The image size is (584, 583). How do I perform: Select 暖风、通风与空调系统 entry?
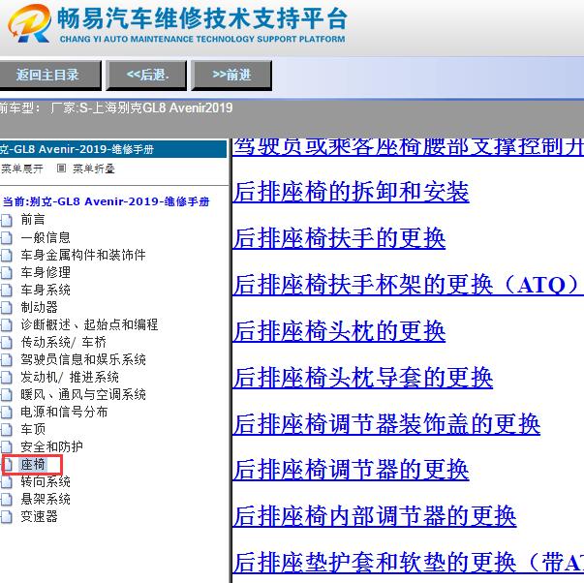[83, 394]
